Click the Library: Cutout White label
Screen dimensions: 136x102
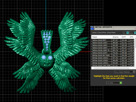[104, 33]
